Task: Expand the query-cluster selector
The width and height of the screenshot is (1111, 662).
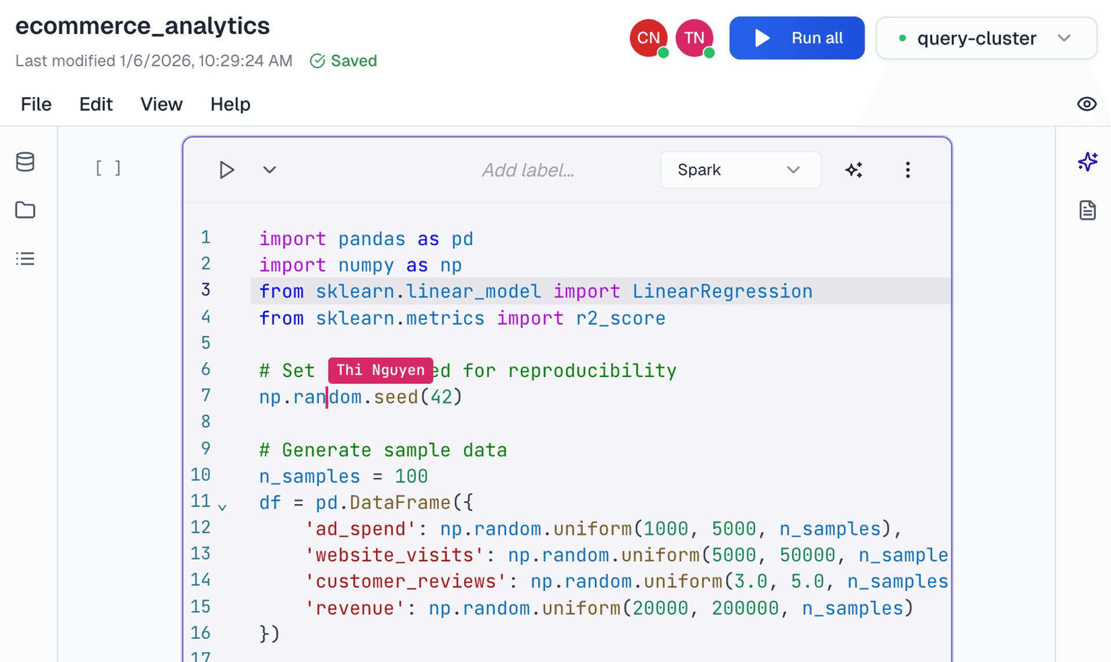Action: click(x=986, y=38)
